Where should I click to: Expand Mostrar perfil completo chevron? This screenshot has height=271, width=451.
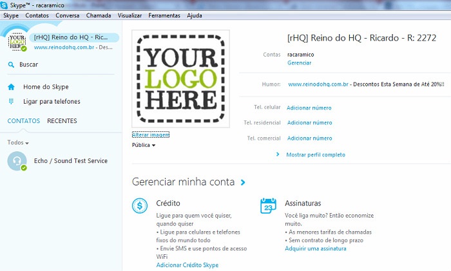tap(278, 154)
